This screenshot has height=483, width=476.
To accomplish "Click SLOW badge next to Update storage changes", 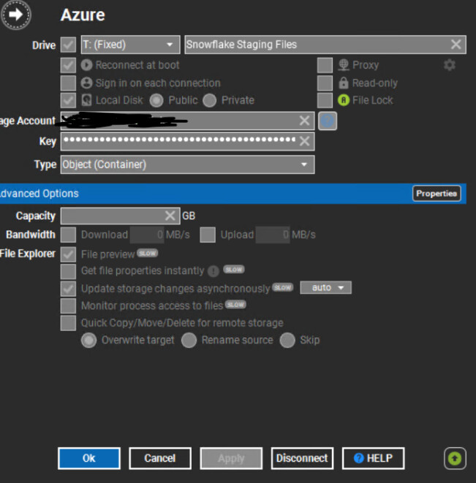I will point(282,287).
